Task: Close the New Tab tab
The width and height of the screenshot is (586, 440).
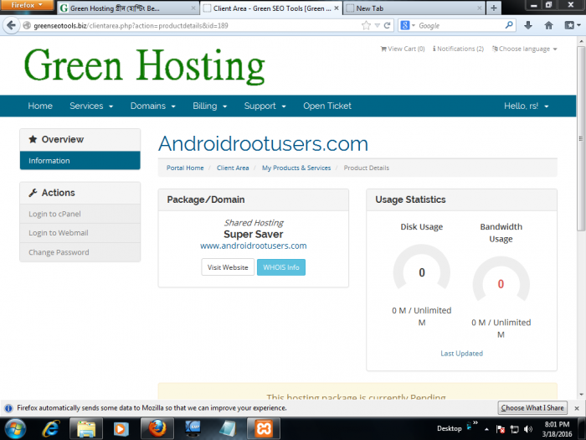Action: 480,8
